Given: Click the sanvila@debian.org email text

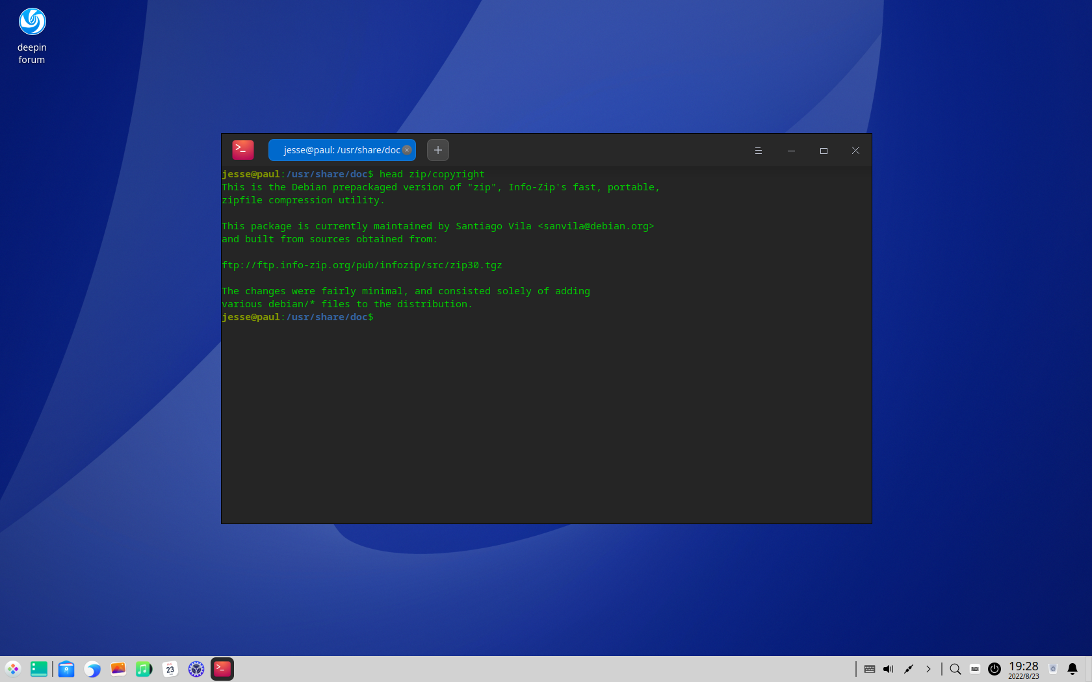Looking at the screenshot, I should click(596, 226).
